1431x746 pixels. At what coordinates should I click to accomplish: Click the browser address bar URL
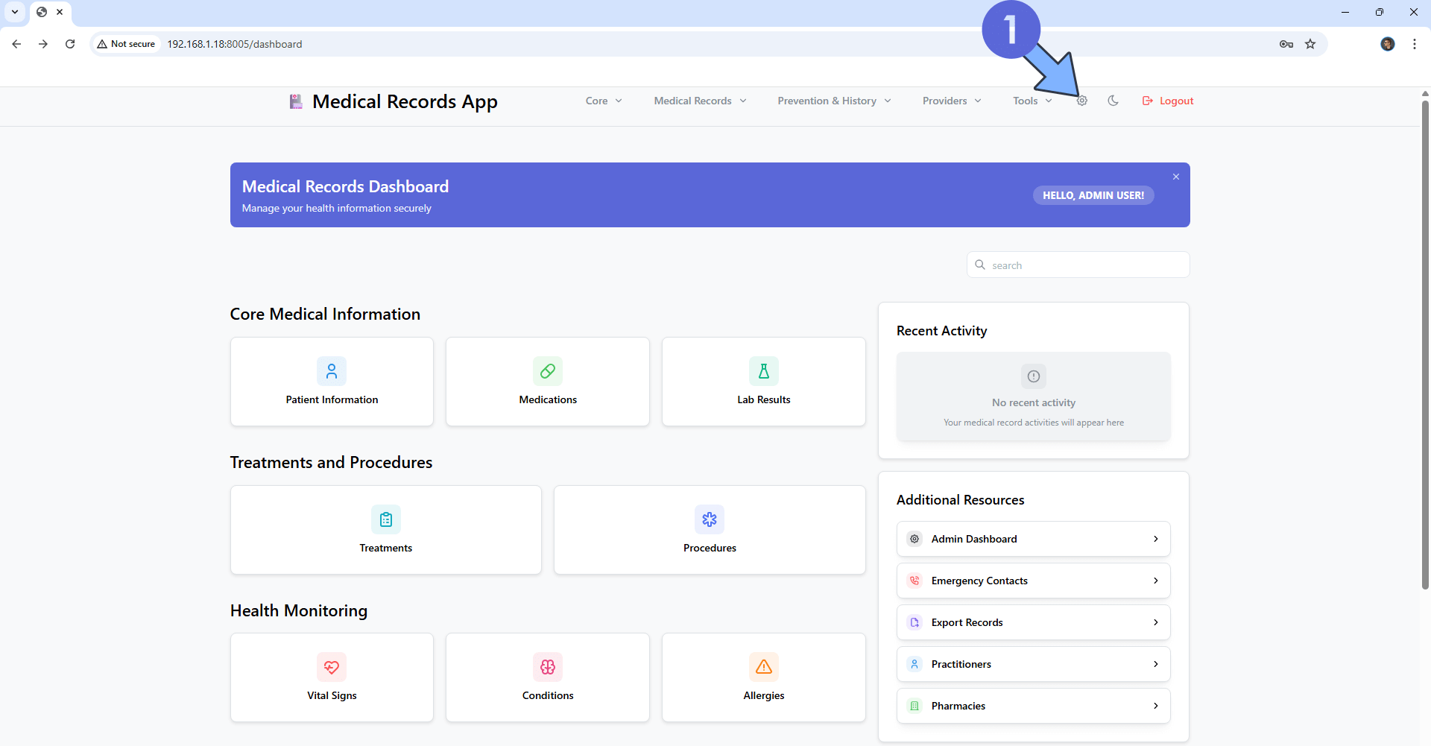(x=235, y=44)
